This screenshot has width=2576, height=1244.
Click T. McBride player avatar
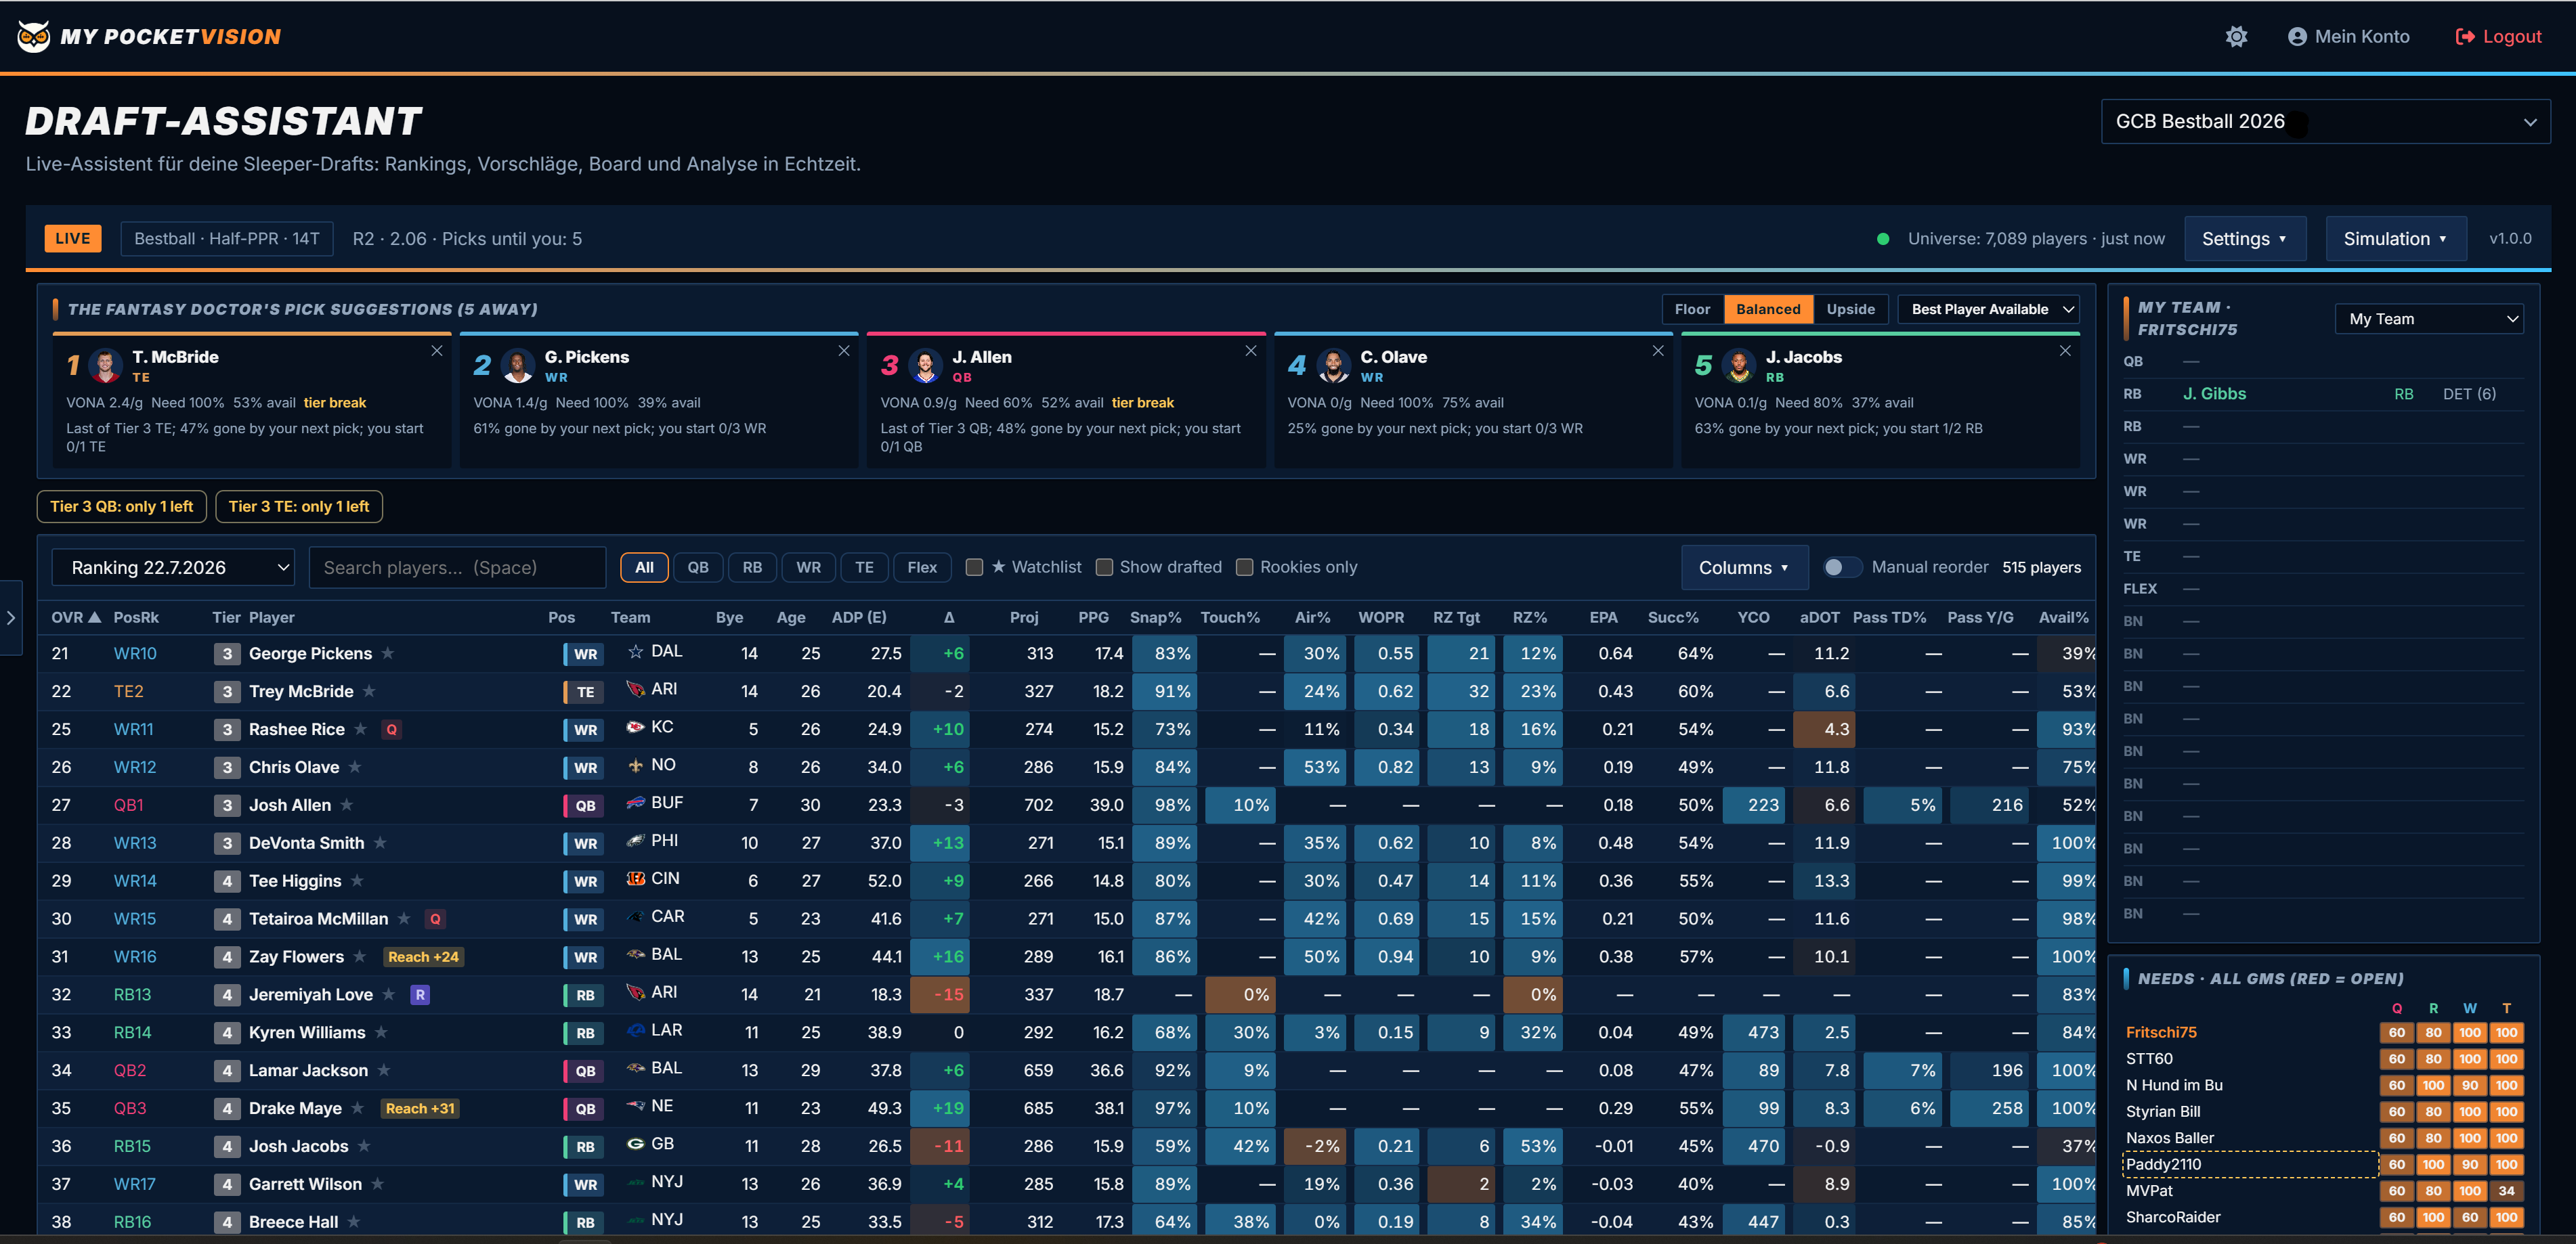105,365
